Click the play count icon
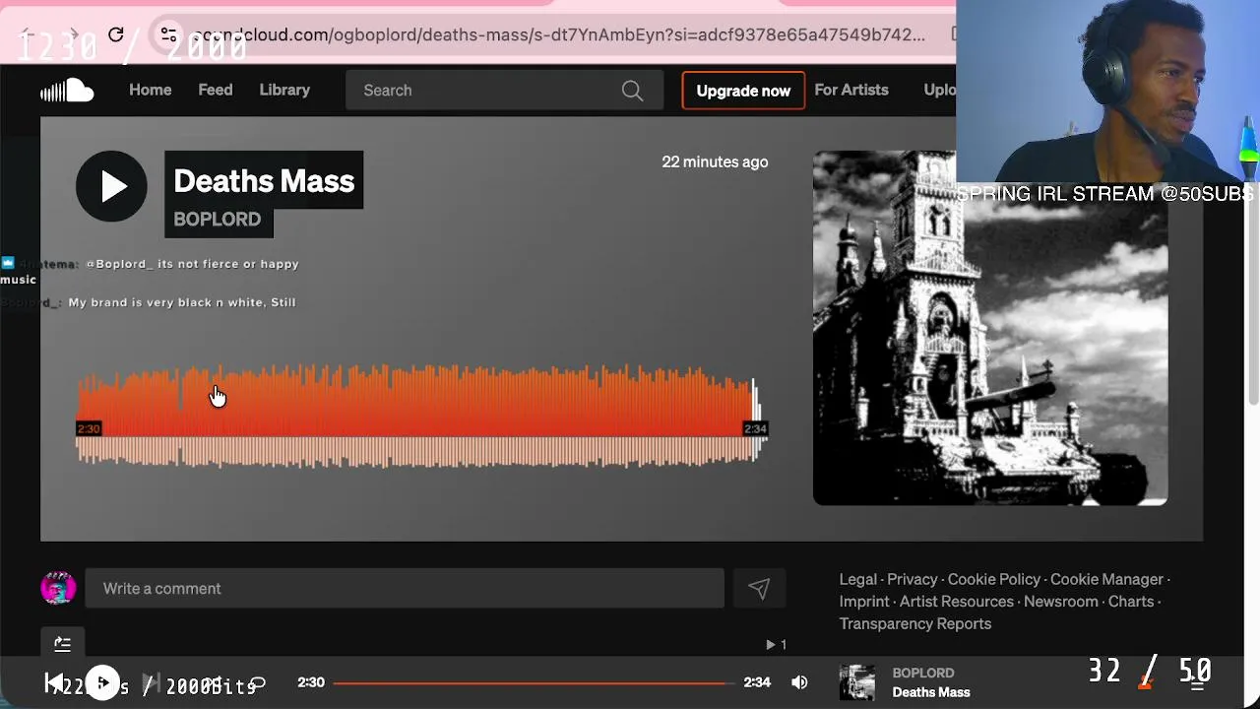1260x709 pixels. pyautogui.click(x=771, y=645)
